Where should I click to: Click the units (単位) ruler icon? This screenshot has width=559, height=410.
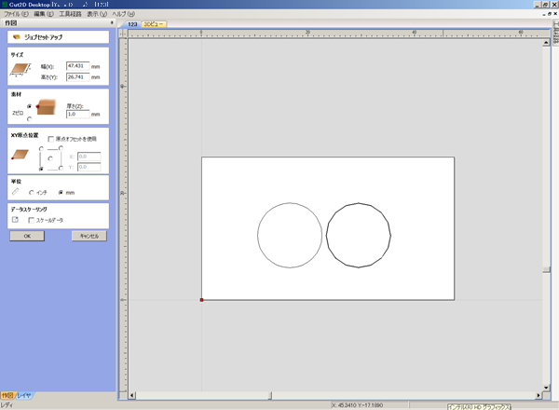pos(15,191)
